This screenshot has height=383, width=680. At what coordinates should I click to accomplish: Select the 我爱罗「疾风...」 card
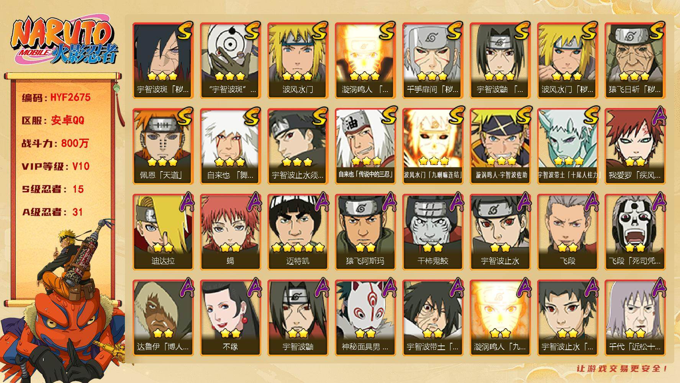635,146
